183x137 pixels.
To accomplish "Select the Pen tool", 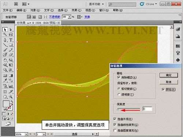I will click(x=5, y=40).
